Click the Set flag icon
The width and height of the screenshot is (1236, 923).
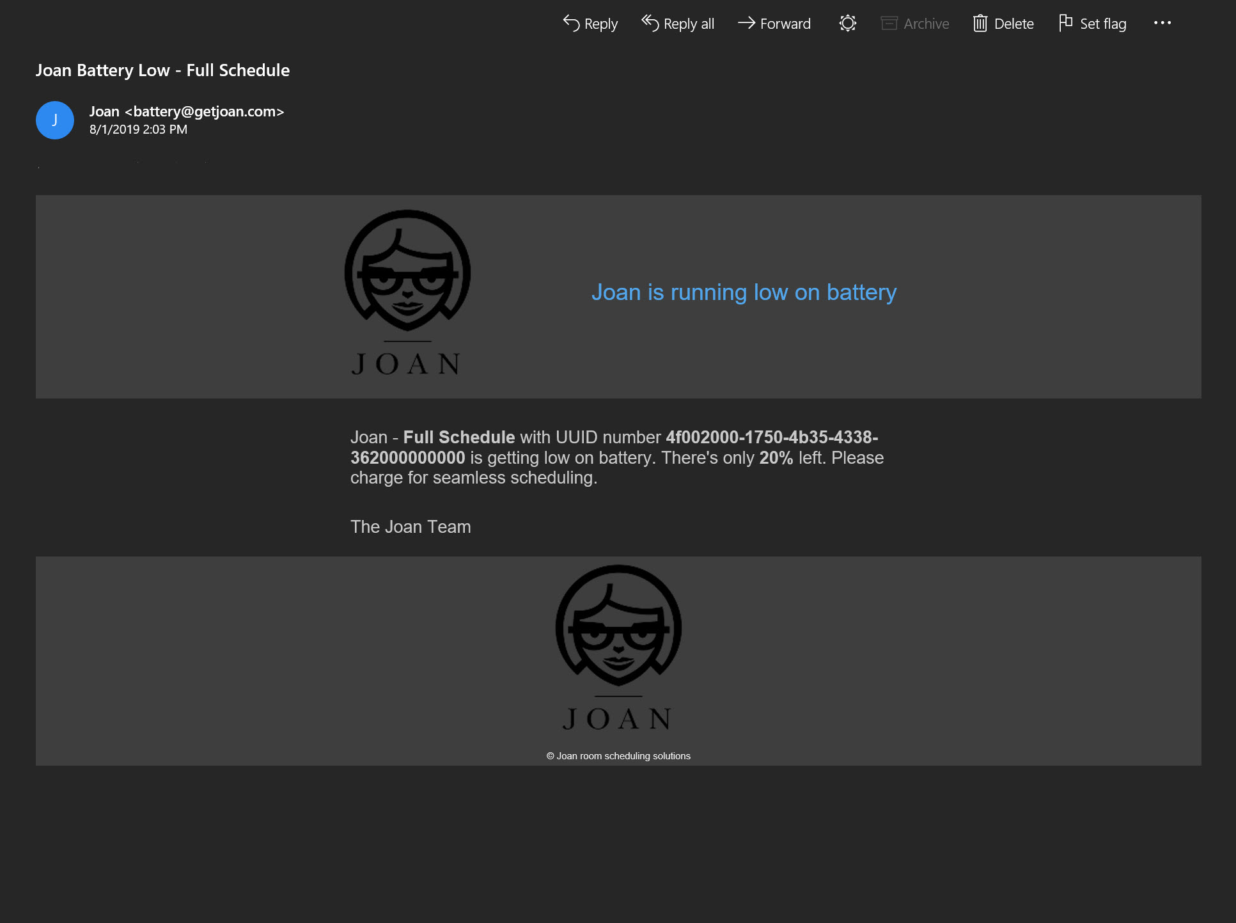pos(1065,23)
